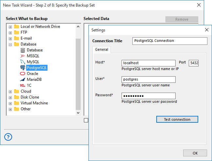Collapse the Database tree node
Image resolution: width=212 pixels, height=161 pixels.
10,44
